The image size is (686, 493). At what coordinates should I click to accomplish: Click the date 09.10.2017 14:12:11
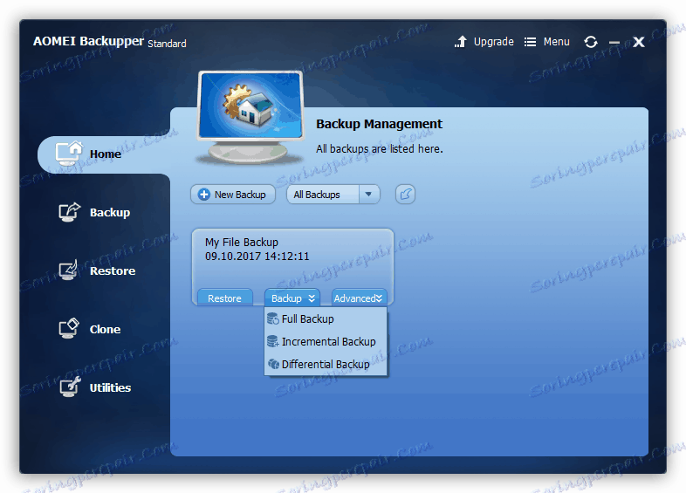[257, 257]
